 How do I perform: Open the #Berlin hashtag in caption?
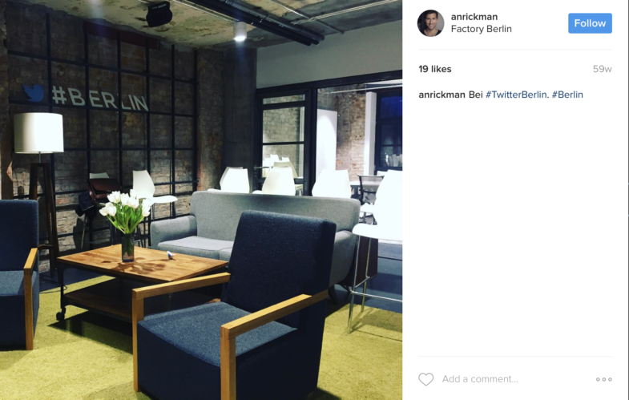pos(567,95)
